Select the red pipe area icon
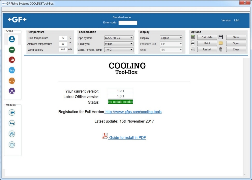Viewport: 252px width, 180px height. 12,60
